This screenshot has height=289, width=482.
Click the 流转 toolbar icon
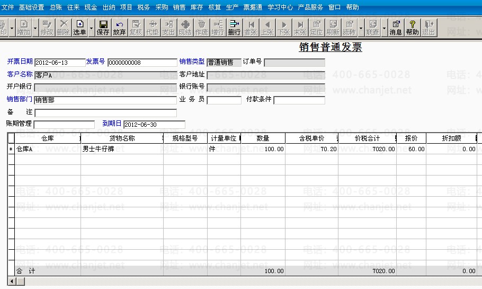coord(349,28)
